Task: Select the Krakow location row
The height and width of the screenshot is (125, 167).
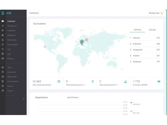Action: pos(145,56)
